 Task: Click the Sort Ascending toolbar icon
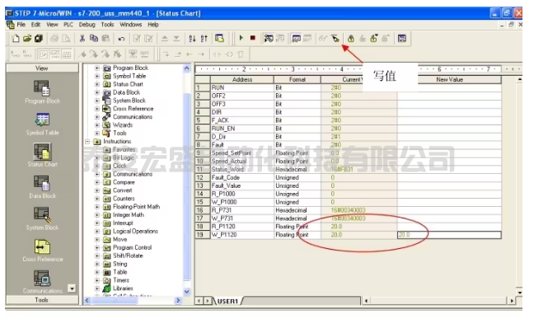point(192,39)
